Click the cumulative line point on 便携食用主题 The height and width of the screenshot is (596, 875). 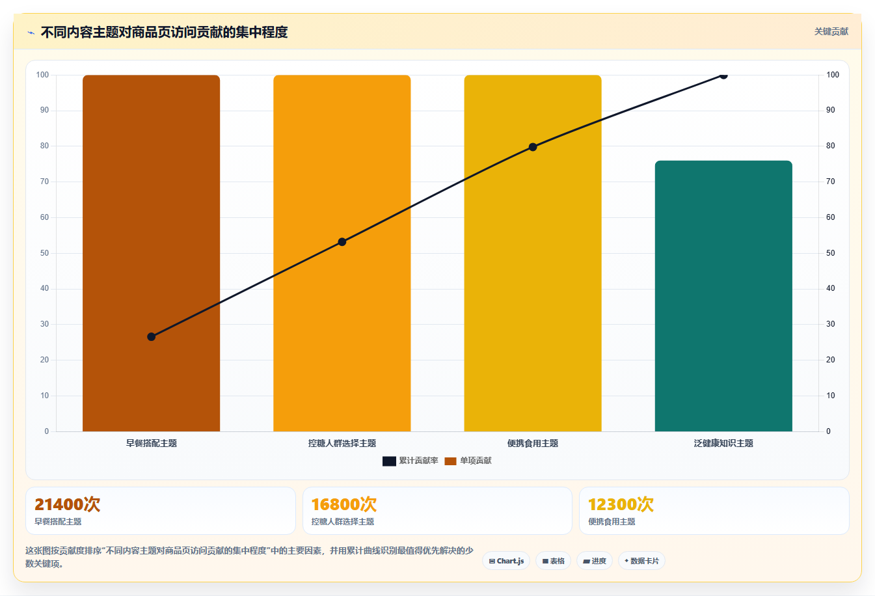coord(533,147)
